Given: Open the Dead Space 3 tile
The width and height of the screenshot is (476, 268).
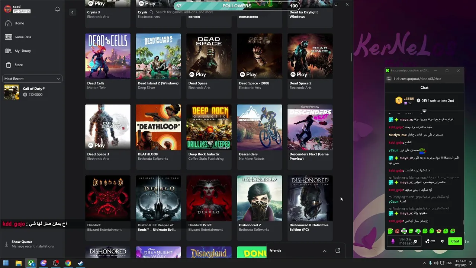Looking at the screenshot, I should point(108,137).
